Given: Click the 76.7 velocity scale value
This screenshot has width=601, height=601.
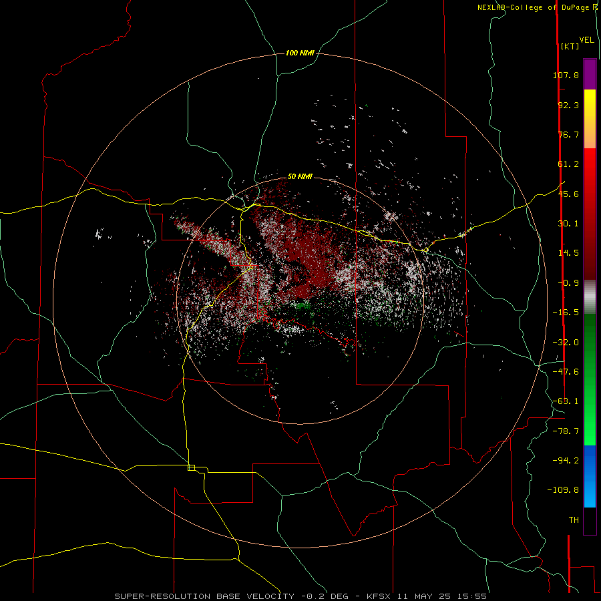Looking at the screenshot, I should [x=568, y=134].
